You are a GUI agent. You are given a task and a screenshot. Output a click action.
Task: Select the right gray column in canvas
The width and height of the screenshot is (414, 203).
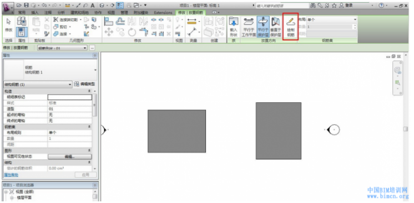point(279,131)
